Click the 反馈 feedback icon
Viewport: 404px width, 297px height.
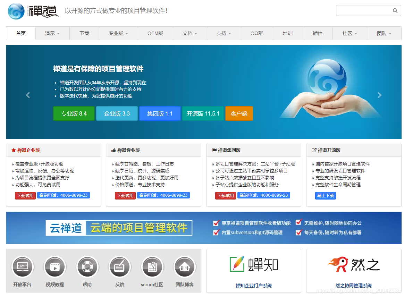pos(120,266)
